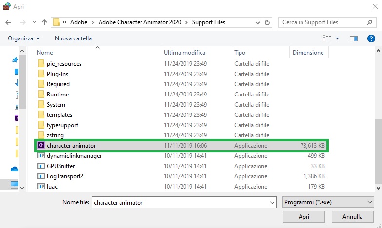Select the dynamiclinkmanager file name

point(74,156)
